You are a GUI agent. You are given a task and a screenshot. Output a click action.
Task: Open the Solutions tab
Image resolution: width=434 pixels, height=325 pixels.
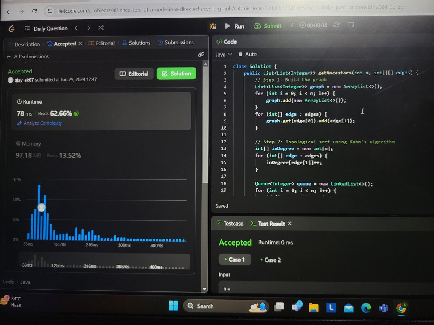click(x=136, y=43)
